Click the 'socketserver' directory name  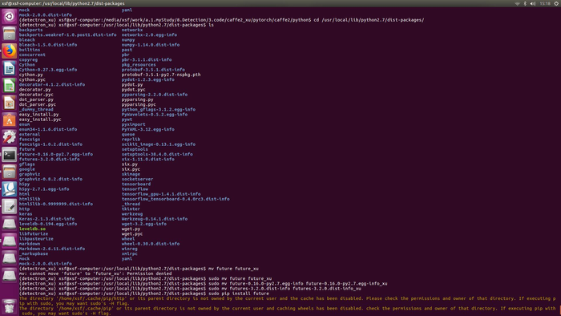click(x=137, y=179)
